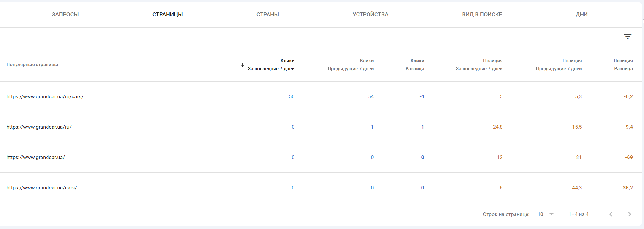Go to the next results page

pos(629,214)
